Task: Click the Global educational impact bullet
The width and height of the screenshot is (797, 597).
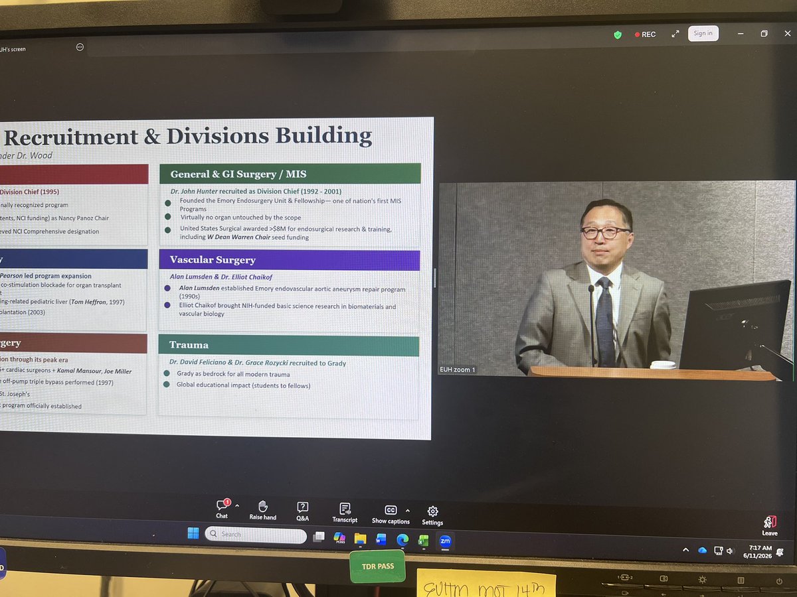Action: click(243, 385)
